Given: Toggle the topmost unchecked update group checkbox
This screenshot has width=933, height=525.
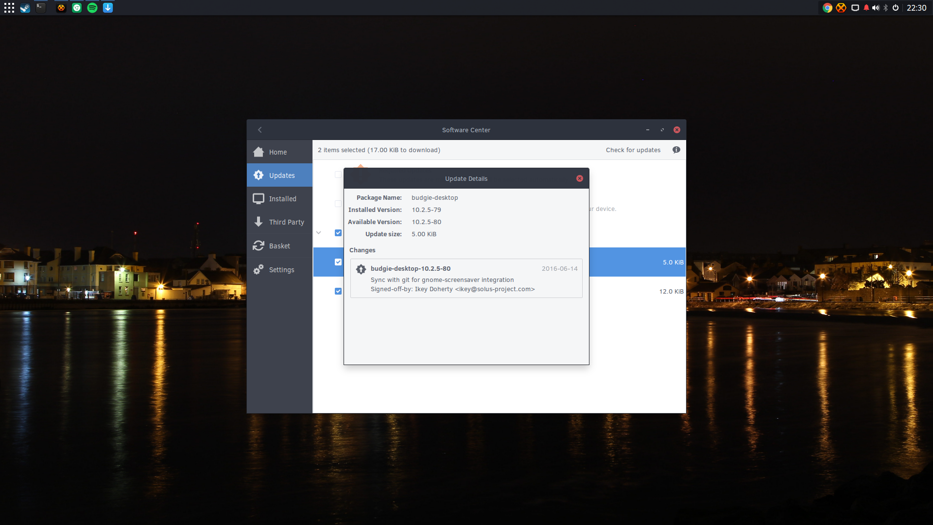Looking at the screenshot, I should pyautogui.click(x=338, y=175).
